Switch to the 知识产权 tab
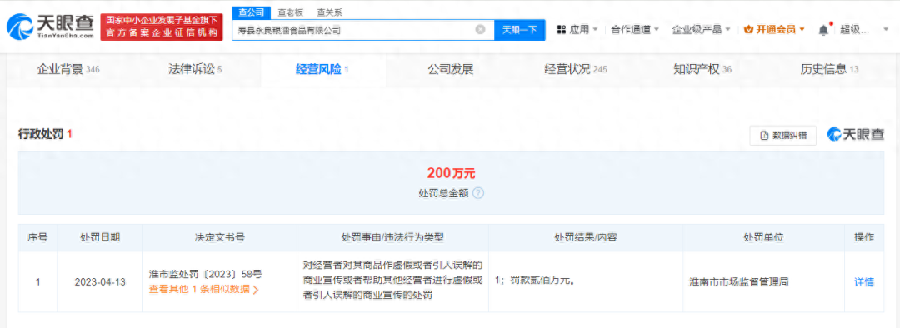The width and height of the screenshot is (900, 328). [x=702, y=70]
